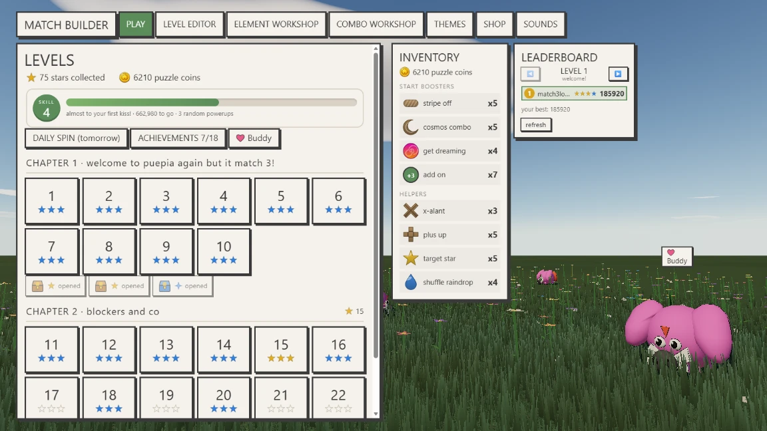Go to previous leaderboard level
The image size is (767, 431).
[530, 74]
